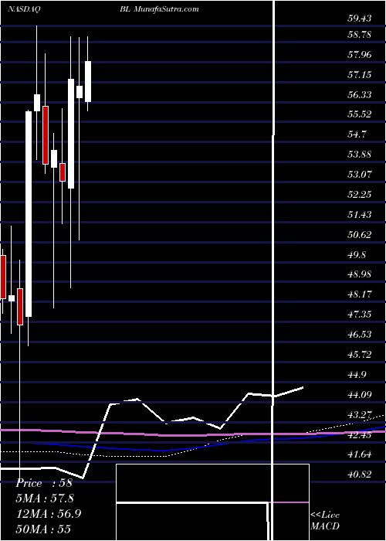Viewport: 386px width, 541px height.
Task: Click the 48.17 price axis label
Action: pyautogui.click(x=360, y=294)
